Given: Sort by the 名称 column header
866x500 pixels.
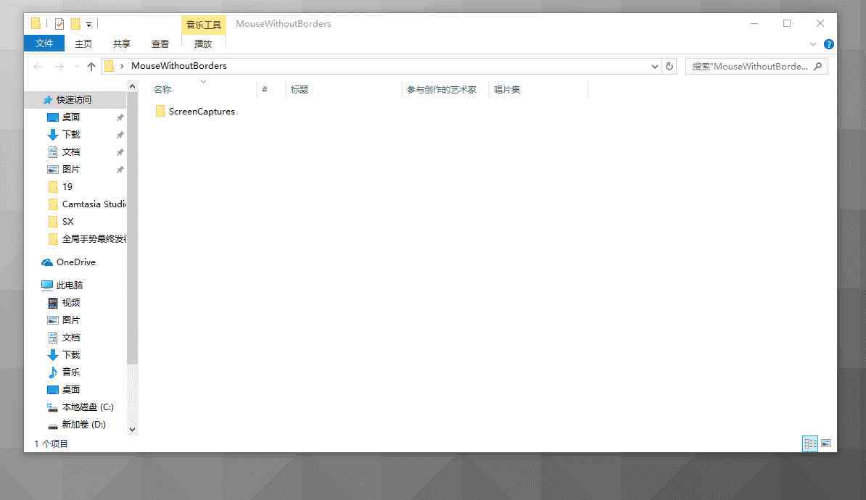Looking at the screenshot, I should pyautogui.click(x=162, y=89).
